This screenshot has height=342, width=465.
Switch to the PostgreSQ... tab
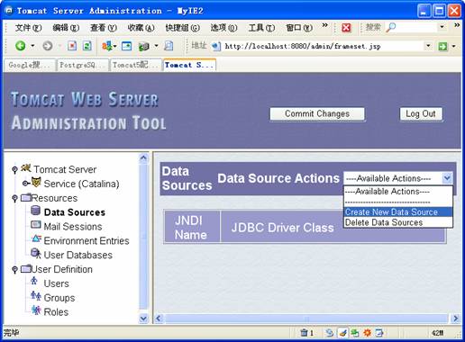(82, 65)
